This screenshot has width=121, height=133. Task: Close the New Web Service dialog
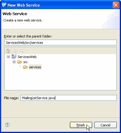point(116,5)
